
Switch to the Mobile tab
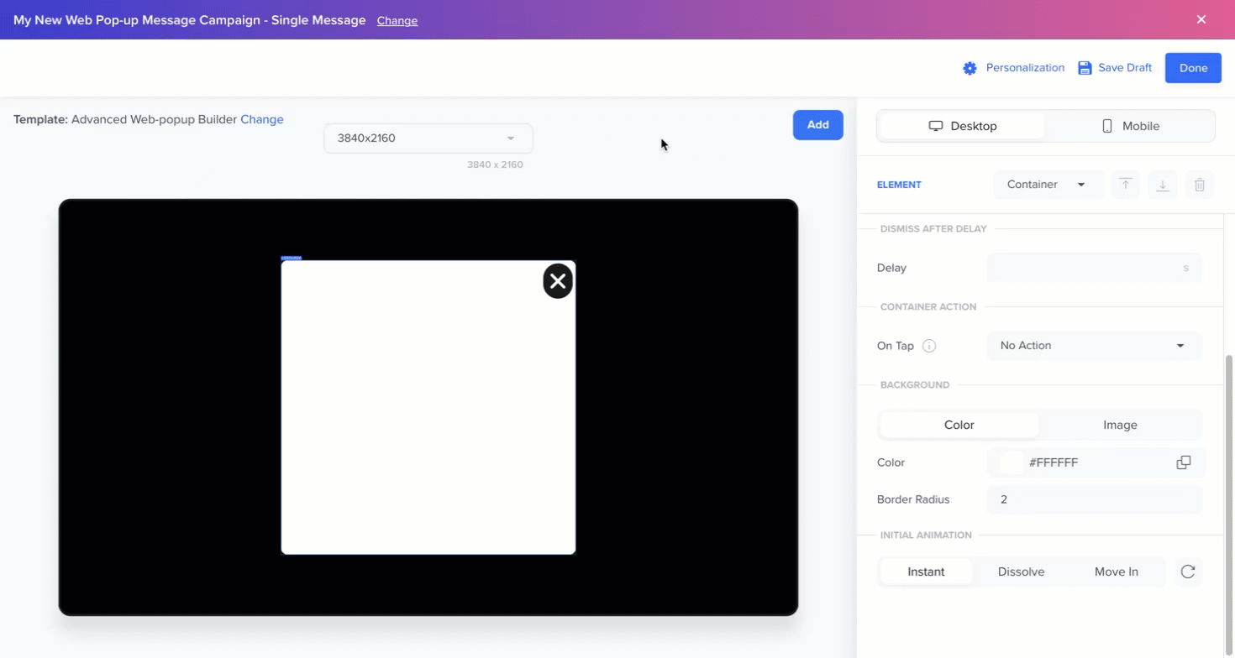1130,126
